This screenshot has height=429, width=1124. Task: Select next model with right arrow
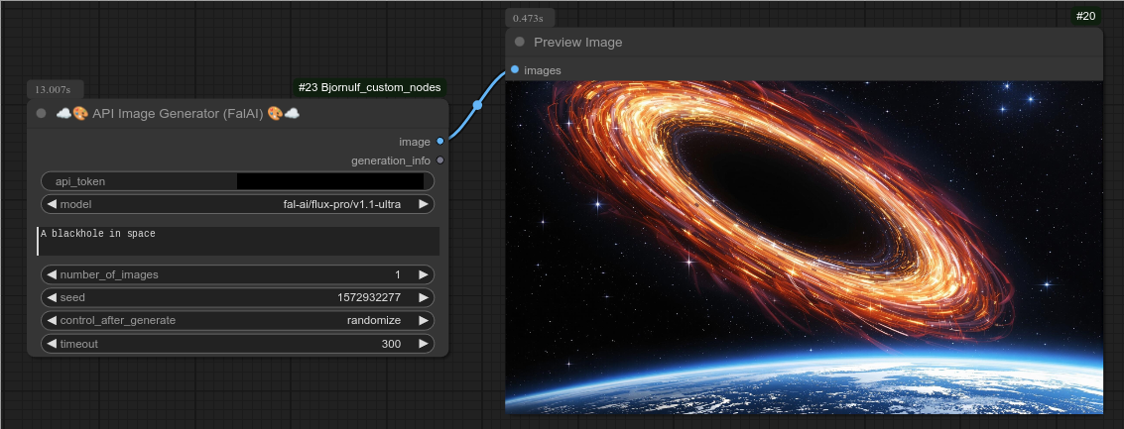click(x=424, y=204)
